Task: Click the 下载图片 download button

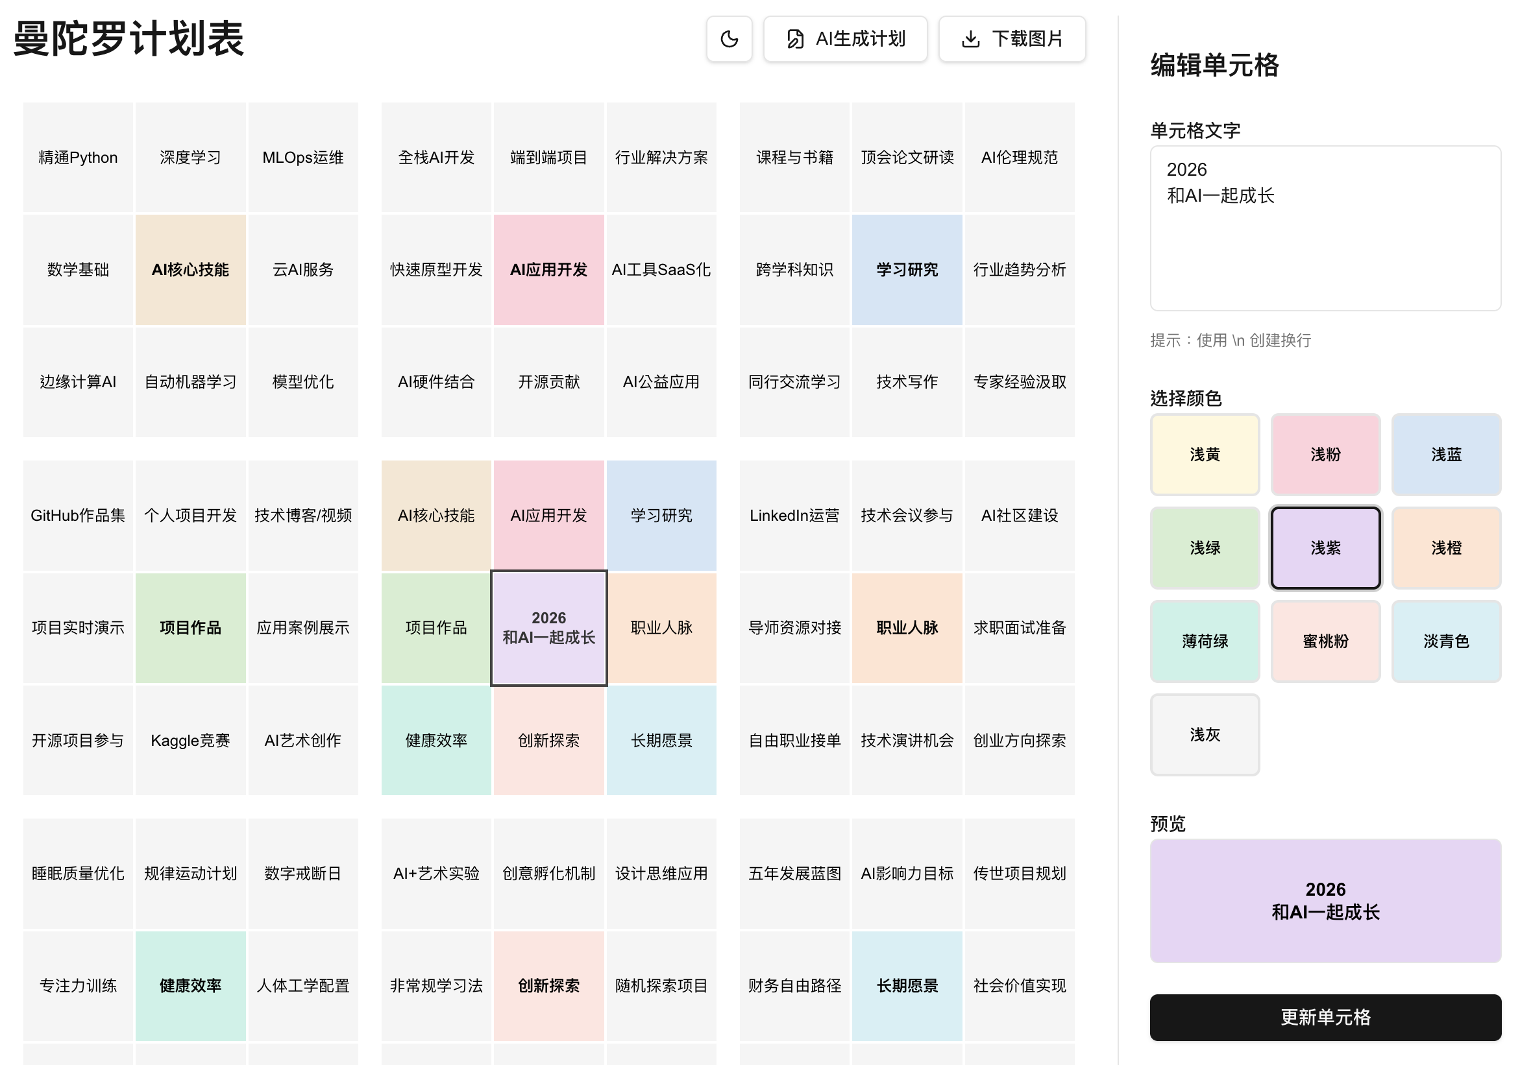Action: click(x=1011, y=39)
